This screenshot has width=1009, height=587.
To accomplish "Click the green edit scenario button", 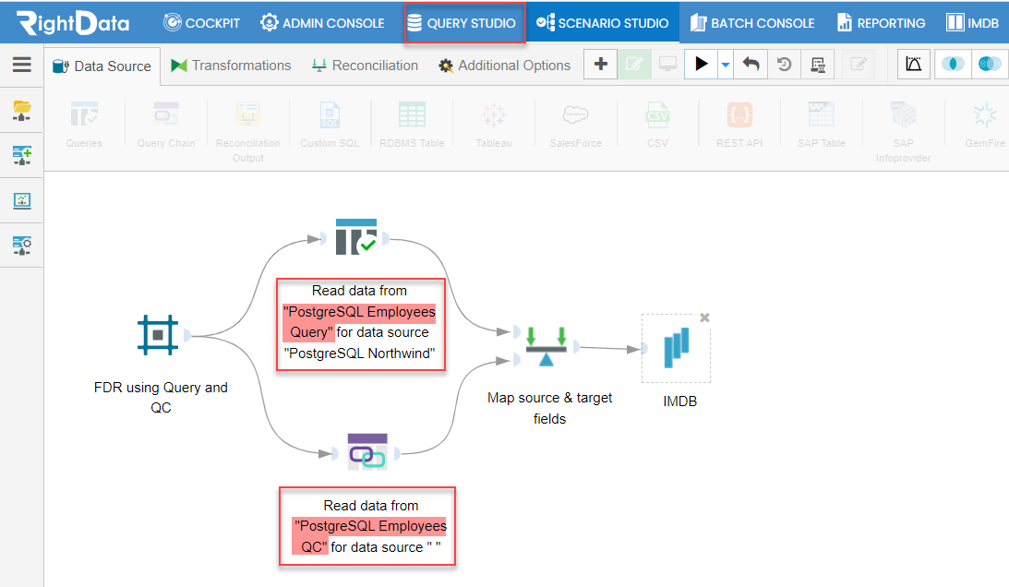I will pyautogui.click(x=634, y=65).
